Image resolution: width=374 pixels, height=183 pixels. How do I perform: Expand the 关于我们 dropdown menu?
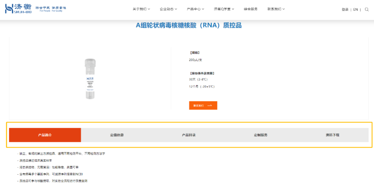(x=141, y=9)
